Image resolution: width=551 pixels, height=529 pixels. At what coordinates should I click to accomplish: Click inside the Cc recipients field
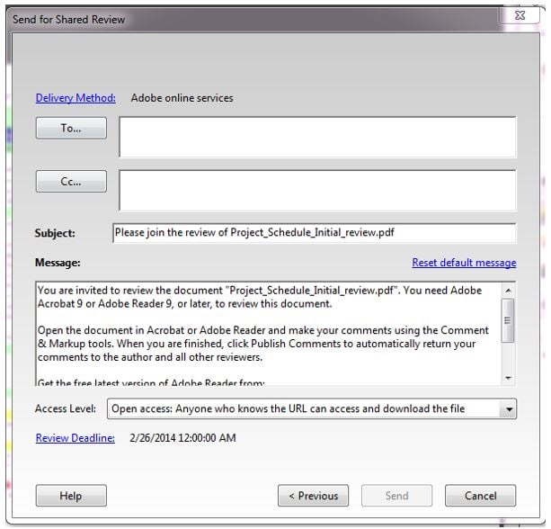pos(317,190)
